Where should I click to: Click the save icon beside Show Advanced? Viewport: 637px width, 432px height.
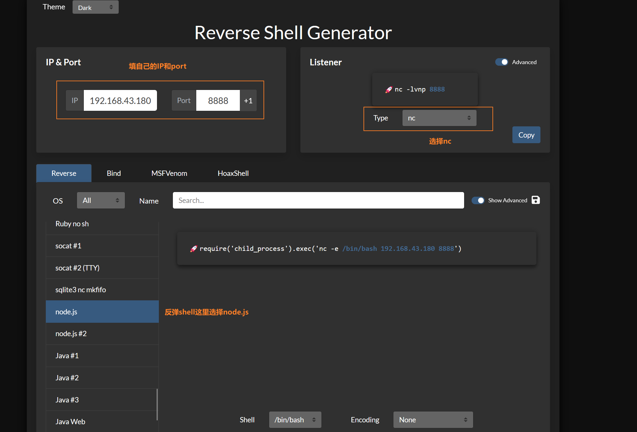click(x=535, y=200)
